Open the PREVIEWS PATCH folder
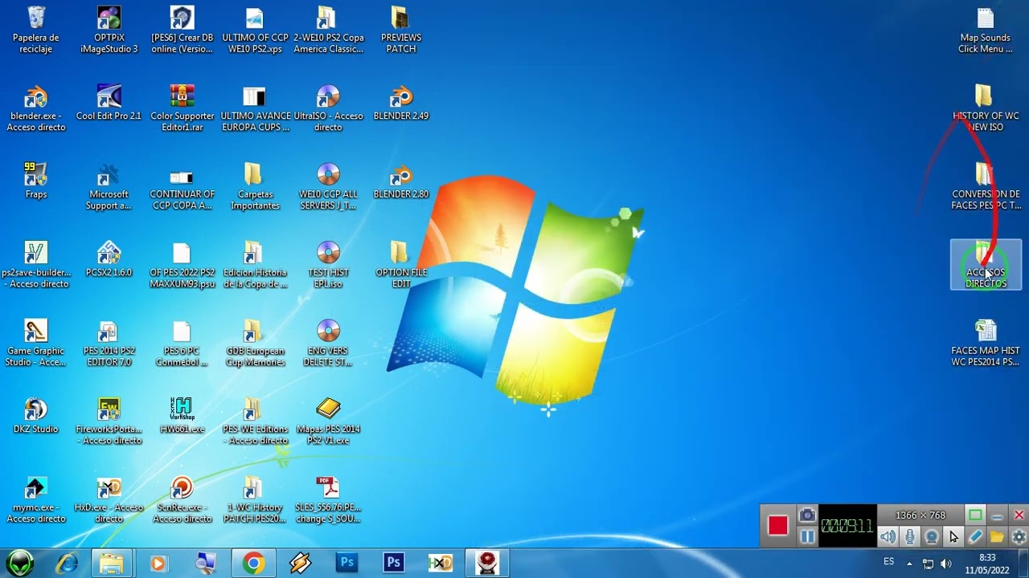 [401, 31]
